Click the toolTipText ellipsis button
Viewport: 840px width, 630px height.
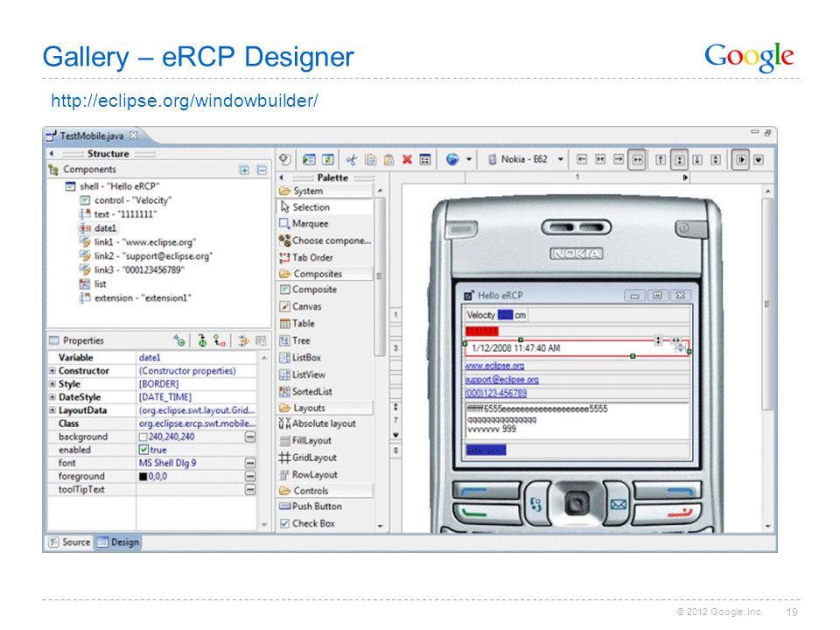point(250,489)
